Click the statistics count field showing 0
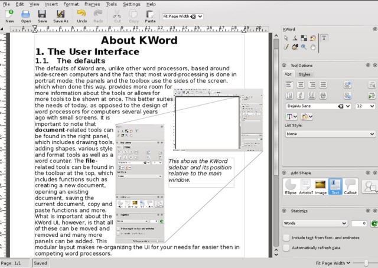This screenshot has height=268, width=378. click(x=359, y=223)
